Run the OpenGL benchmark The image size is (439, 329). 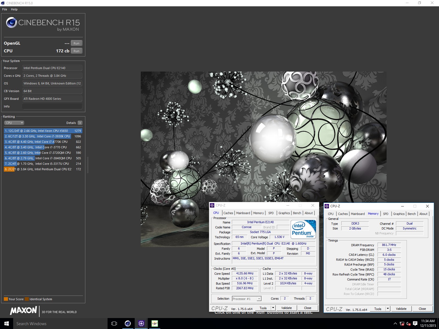tap(77, 43)
